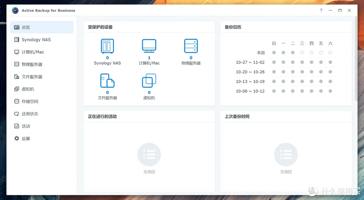Click the Saturday dot for 10-27 ~ 11-02 week
The image size is (364, 200).
(330, 62)
